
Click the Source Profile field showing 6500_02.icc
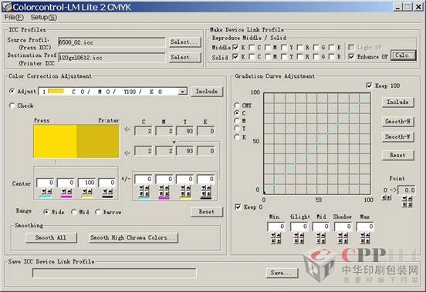point(112,42)
